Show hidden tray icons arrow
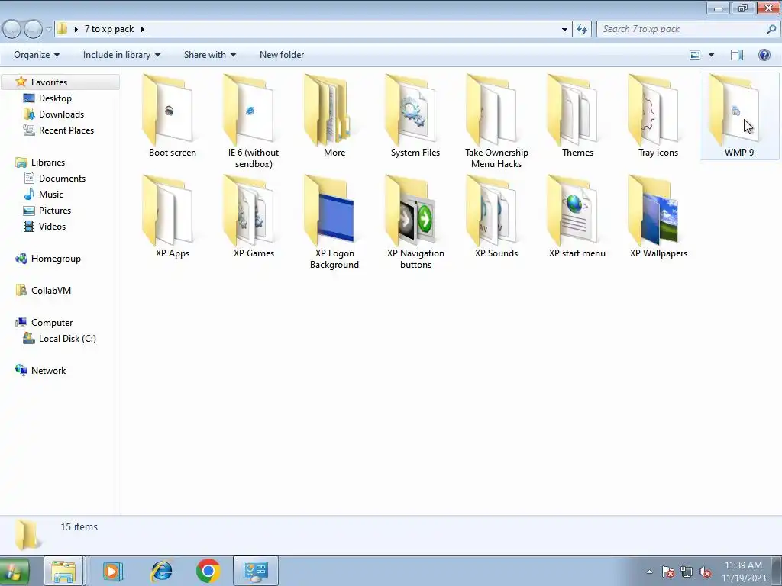The width and height of the screenshot is (782, 586). (649, 572)
